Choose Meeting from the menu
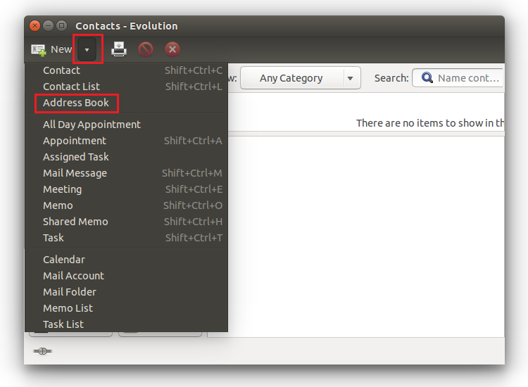The width and height of the screenshot is (528, 387). pyautogui.click(x=126, y=189)
